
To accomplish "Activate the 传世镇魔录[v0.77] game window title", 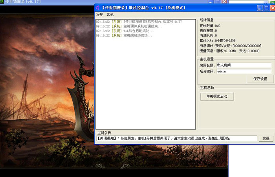I will 24,2.
